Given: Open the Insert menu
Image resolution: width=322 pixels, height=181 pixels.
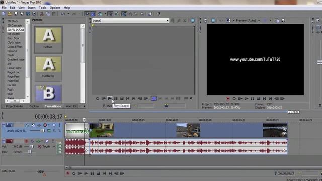Looking at the screenshot, I should pyautogui.click(x=32, y=8).
